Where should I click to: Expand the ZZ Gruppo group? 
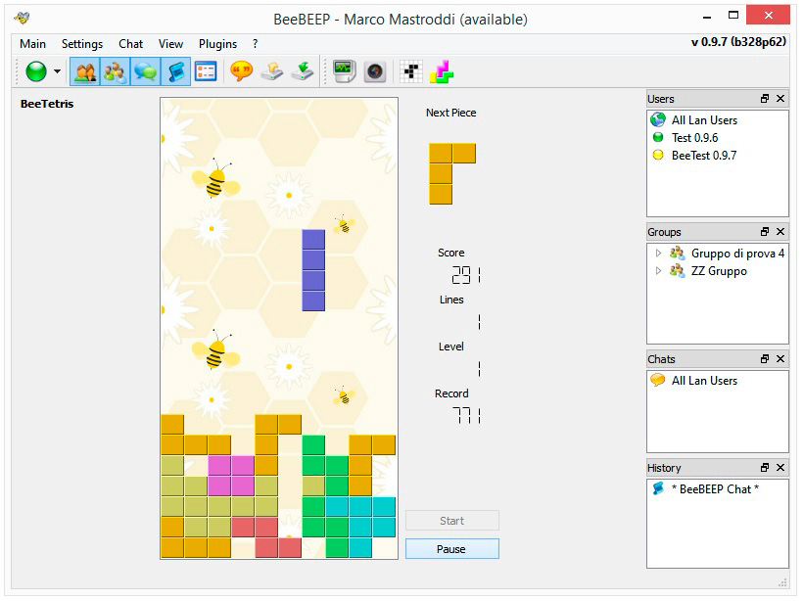tap(659, 271)
